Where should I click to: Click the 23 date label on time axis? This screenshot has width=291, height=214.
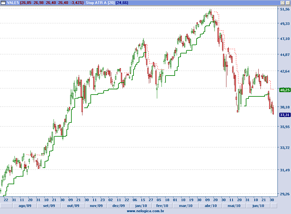pyautogui.click(x=102, y=200)
